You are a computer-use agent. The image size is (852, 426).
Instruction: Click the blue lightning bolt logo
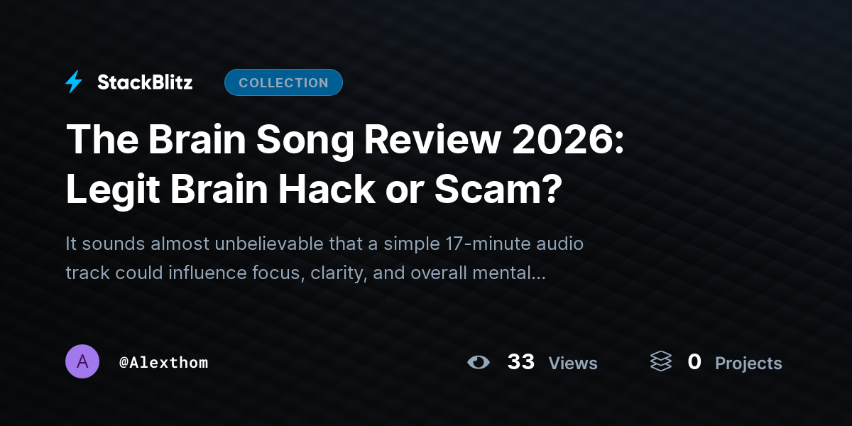74,82
